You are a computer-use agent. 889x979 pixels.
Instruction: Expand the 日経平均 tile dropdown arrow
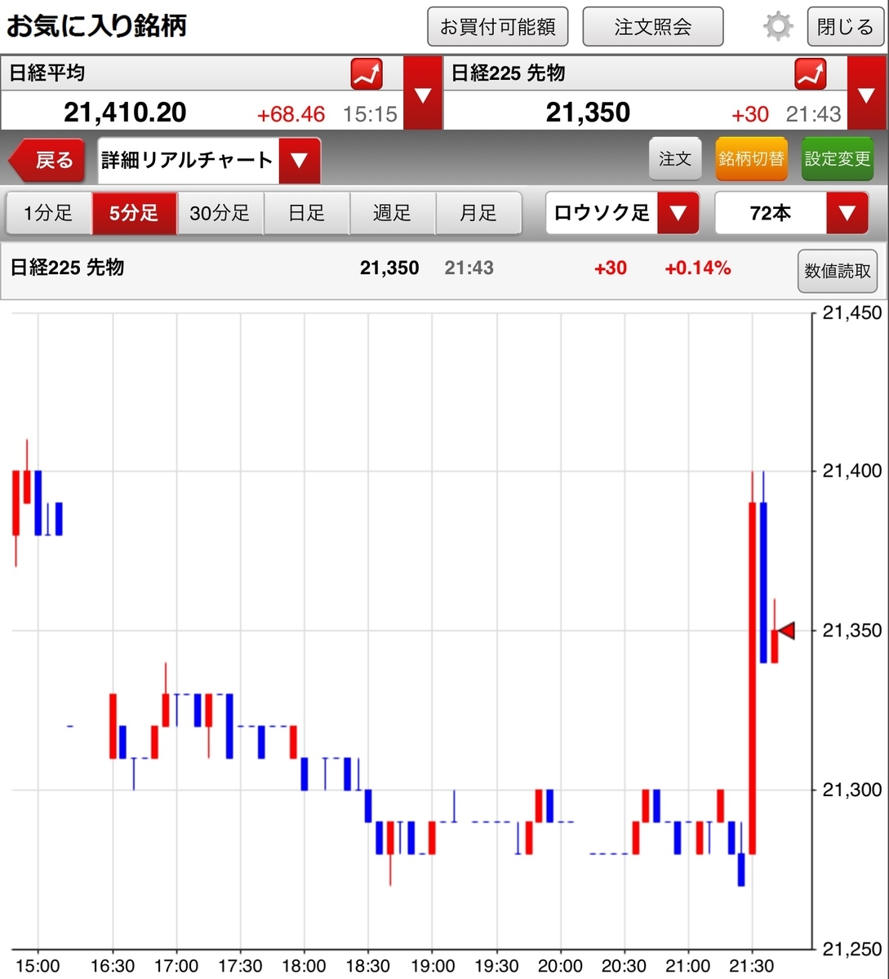pos(423,94)
